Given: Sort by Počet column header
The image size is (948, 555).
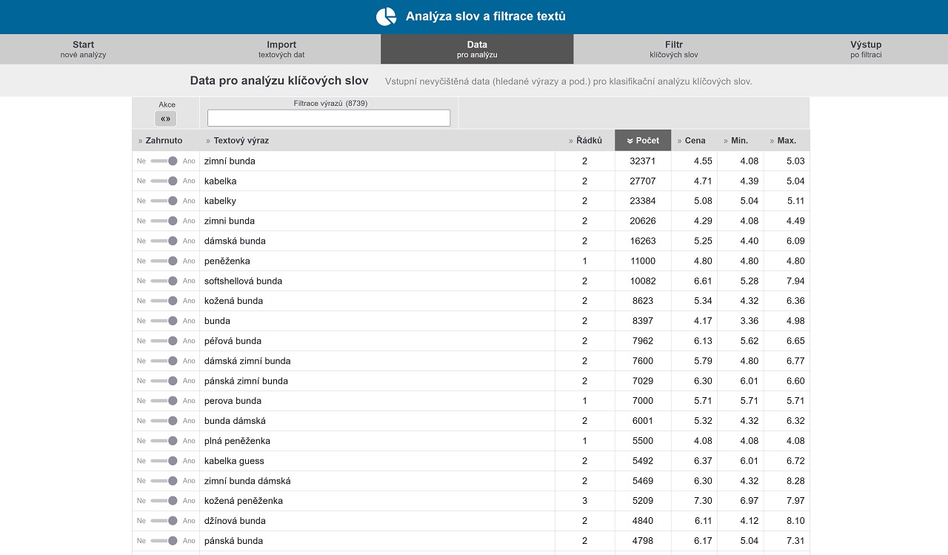Looking at the screenshot, I should pyautogui.click(x=643, y=140).
